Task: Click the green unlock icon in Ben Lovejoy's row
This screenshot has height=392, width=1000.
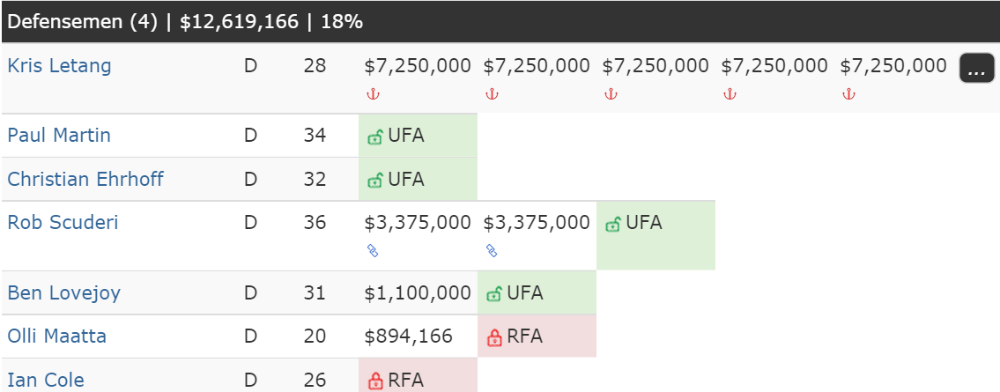Action: point(493,294)
